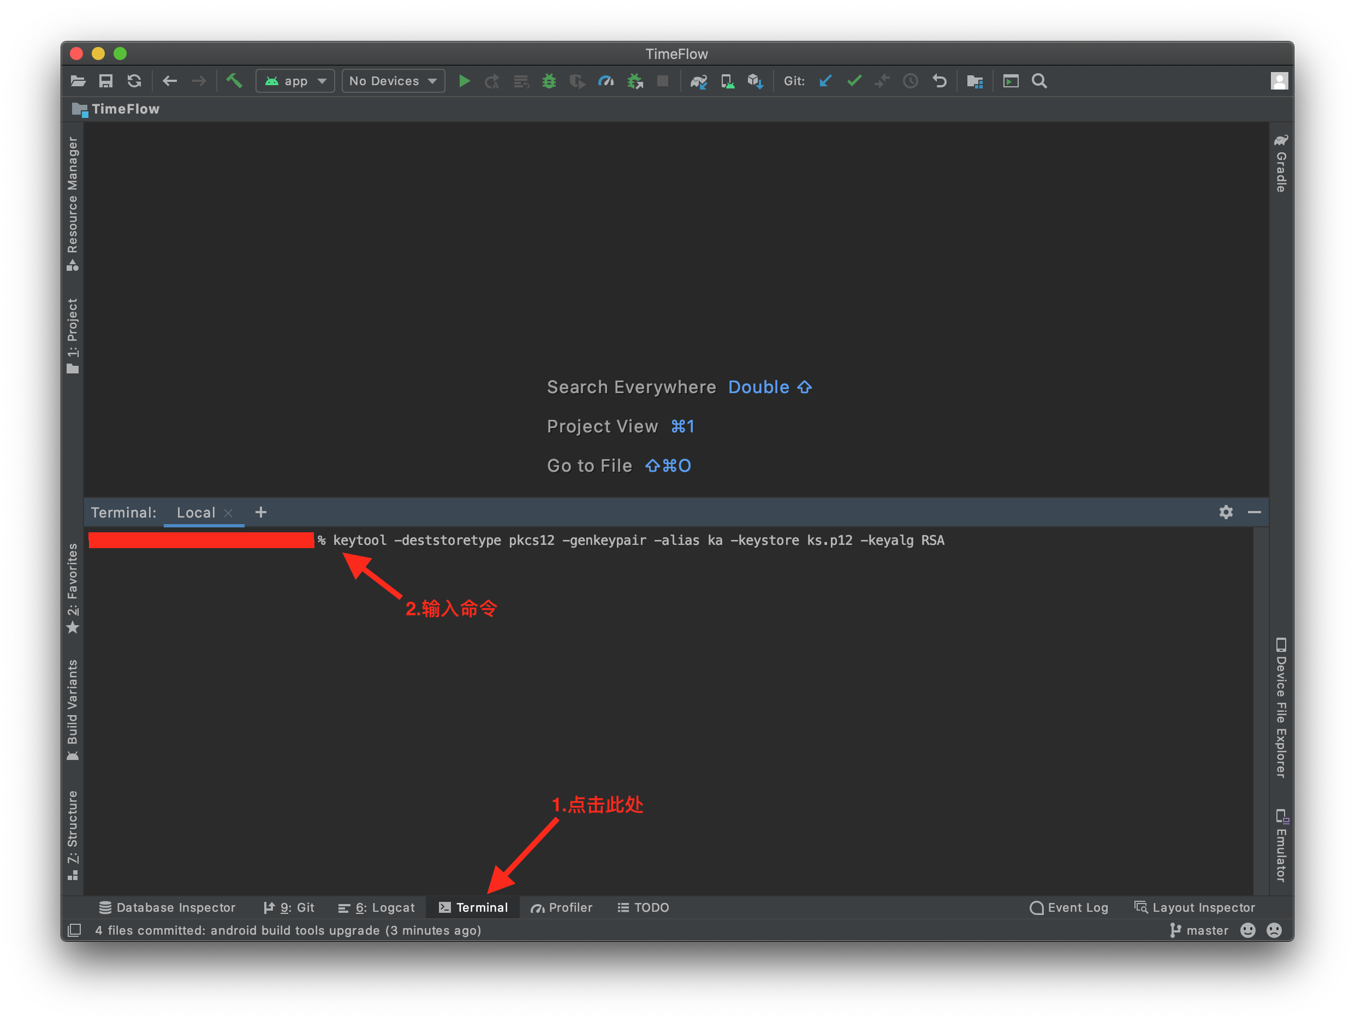Add a new terminal session tab
This screenshot has width=1355, height=1022.
261,512
